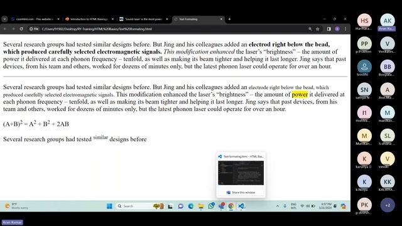Switch to the csshtml.com browser tab
Viewport: 402px width, 226px height.
pos(35,19)
